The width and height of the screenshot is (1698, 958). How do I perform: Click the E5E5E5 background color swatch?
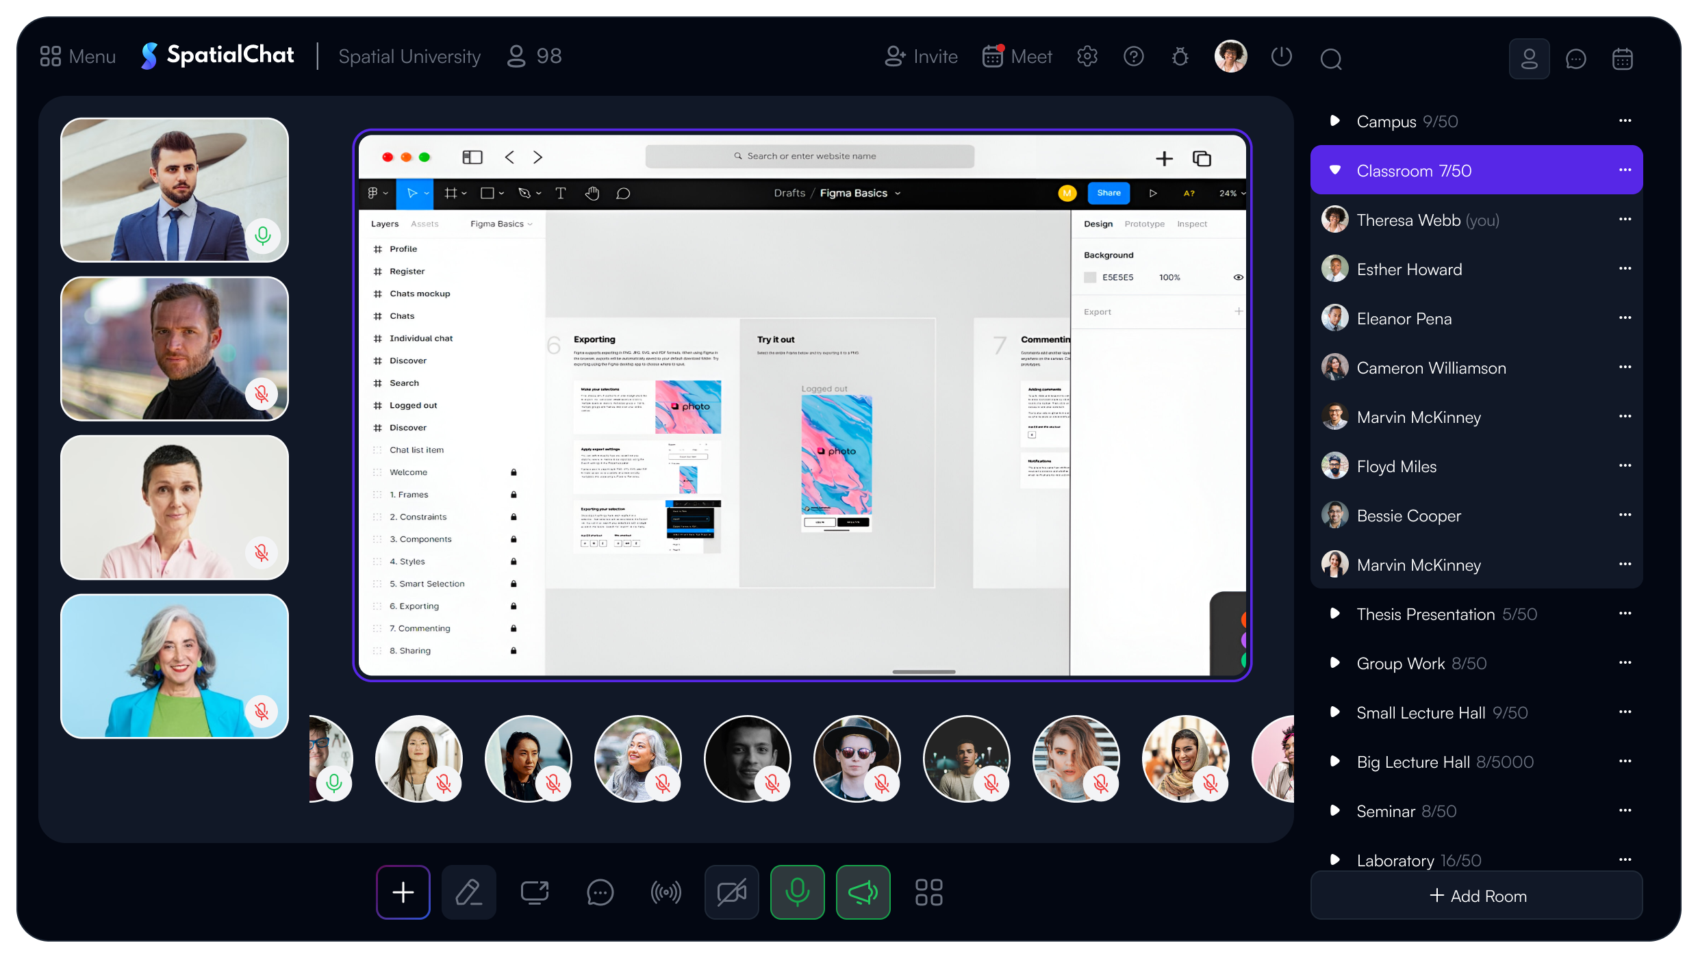coord(1090,277)
